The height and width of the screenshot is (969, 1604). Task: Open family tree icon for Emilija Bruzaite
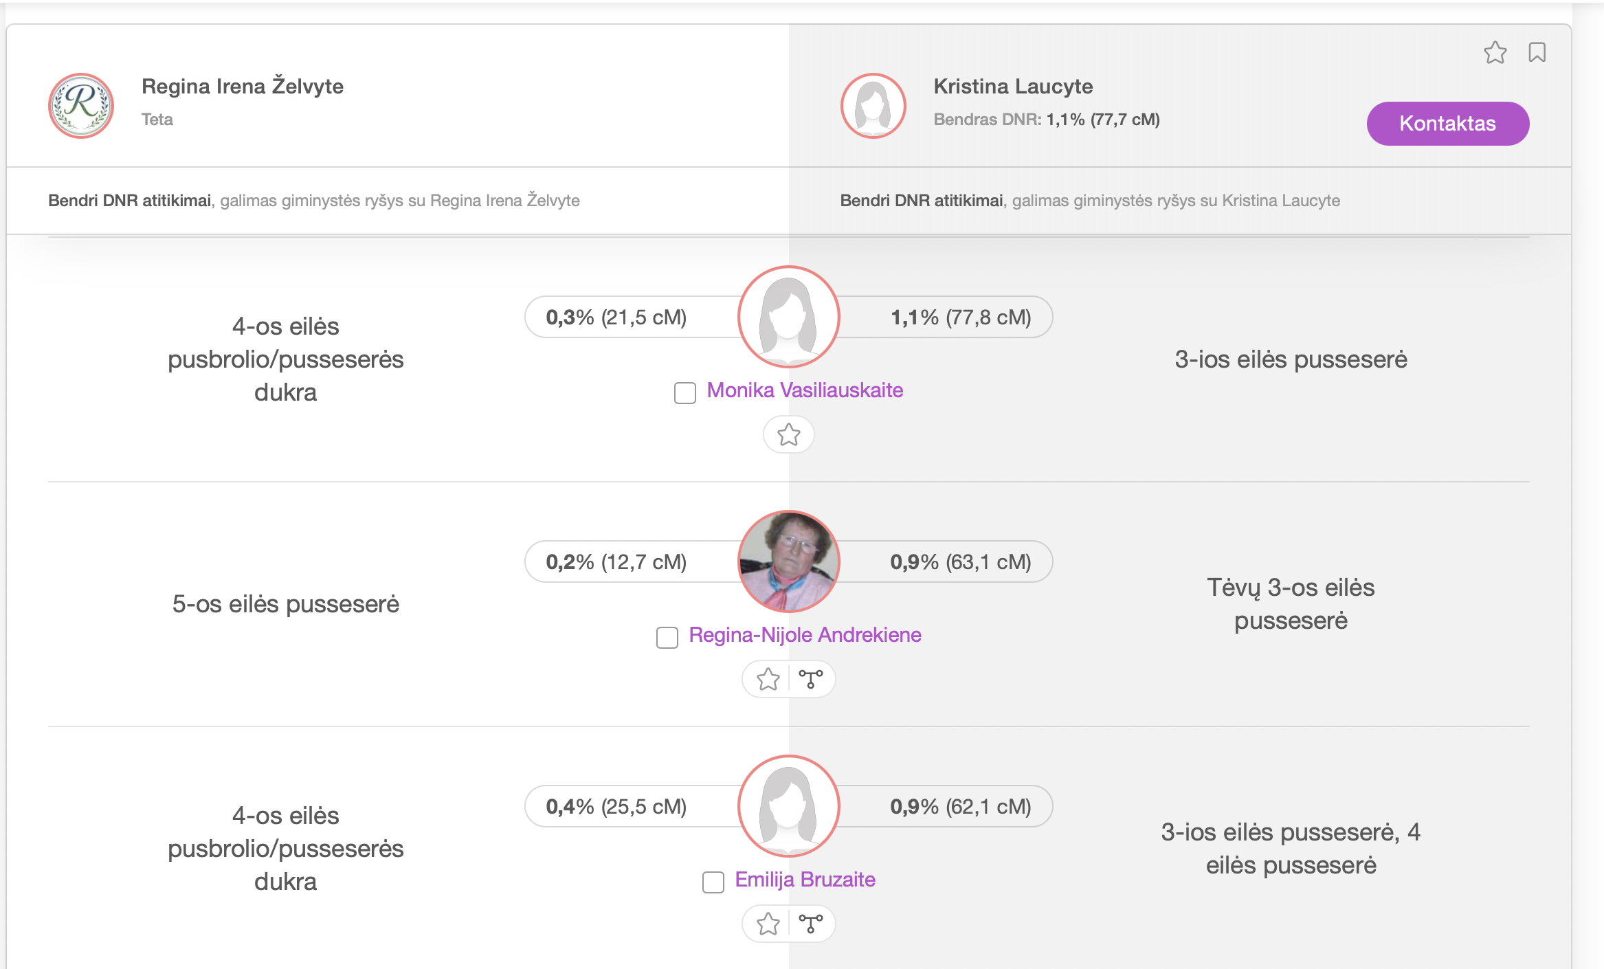[x=811, y=924]
